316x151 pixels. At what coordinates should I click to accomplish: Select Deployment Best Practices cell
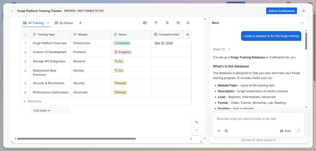point(51,73)
